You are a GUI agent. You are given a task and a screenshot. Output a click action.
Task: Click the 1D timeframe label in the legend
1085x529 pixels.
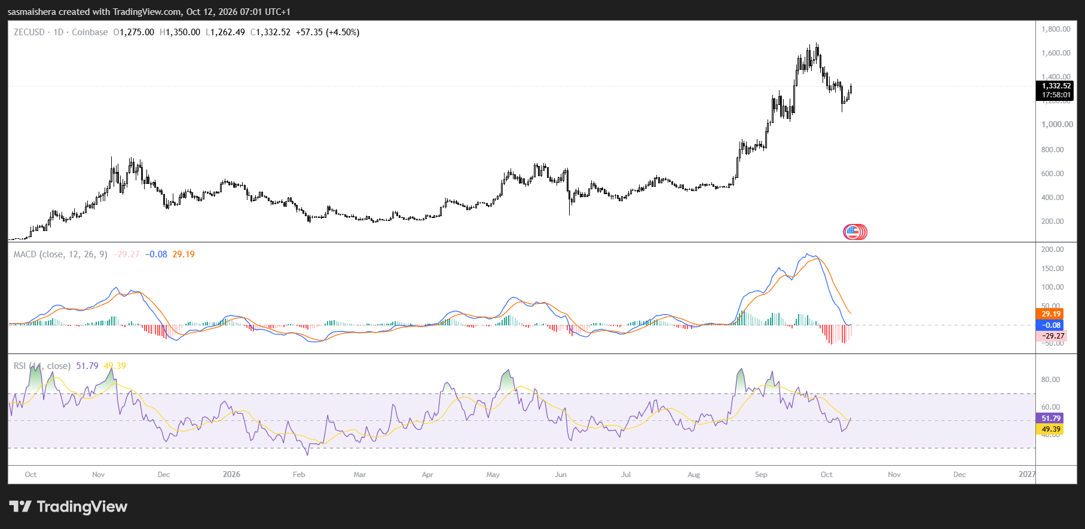tap(58, 32)
